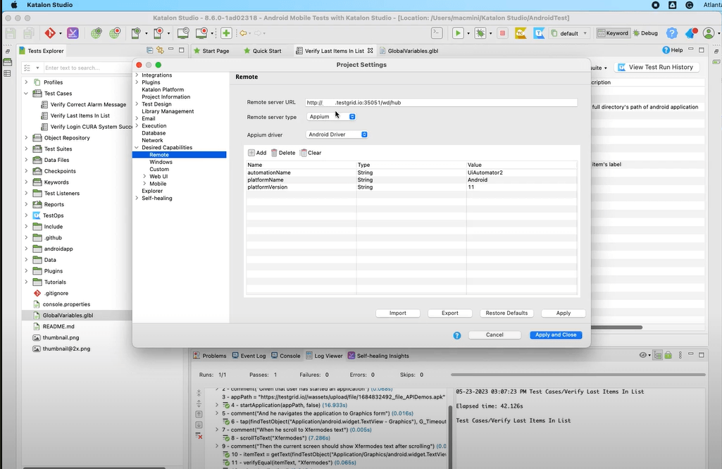This screenshot has width=722, height=469.
Task: Open the Remote server type Appium dropdown
Action: (331, 117)
